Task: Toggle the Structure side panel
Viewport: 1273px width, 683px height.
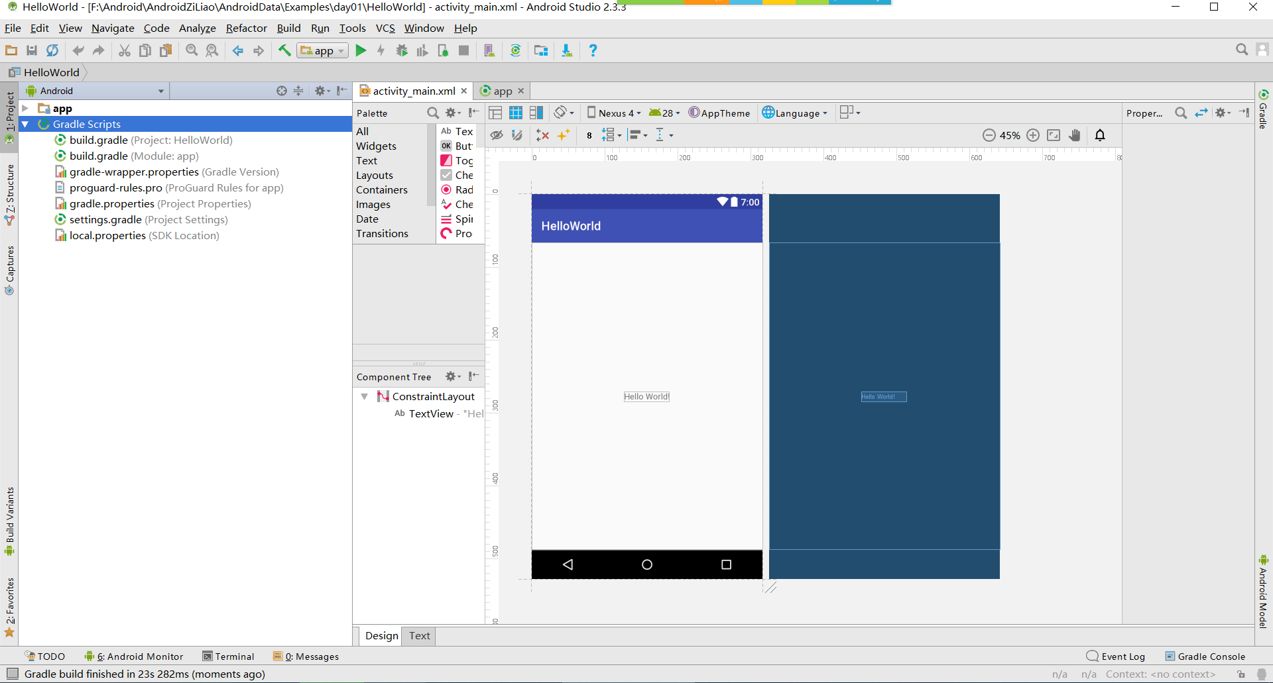Action: coord(9,195)
